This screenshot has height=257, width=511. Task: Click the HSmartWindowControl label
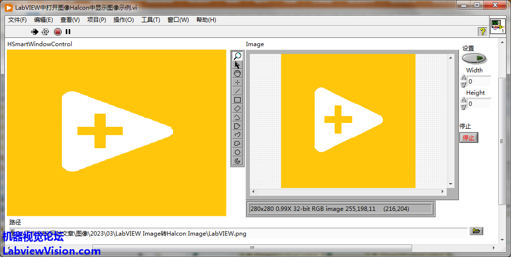pos(40,44)
